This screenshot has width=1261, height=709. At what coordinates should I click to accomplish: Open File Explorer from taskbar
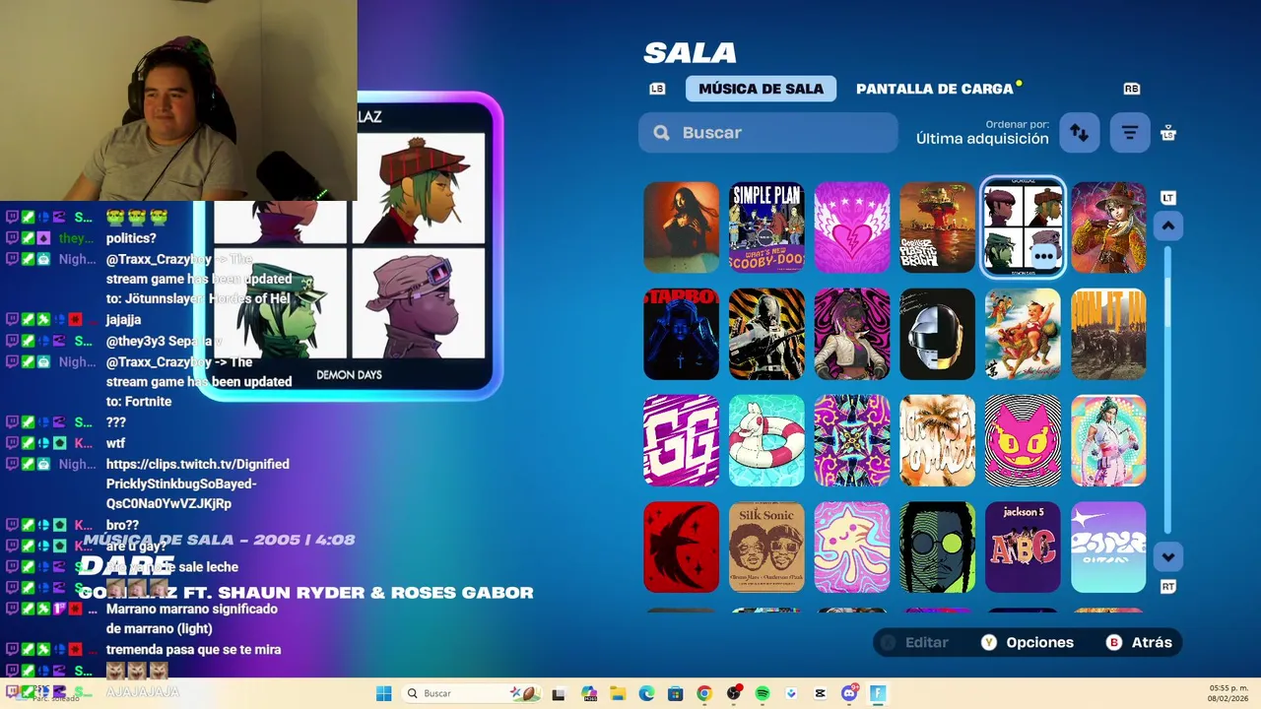tap(618, 693)
